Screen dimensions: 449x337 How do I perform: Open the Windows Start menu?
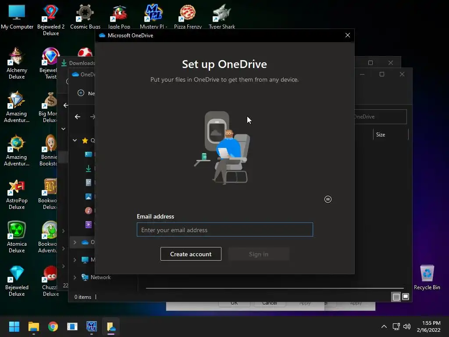(14, 326)
